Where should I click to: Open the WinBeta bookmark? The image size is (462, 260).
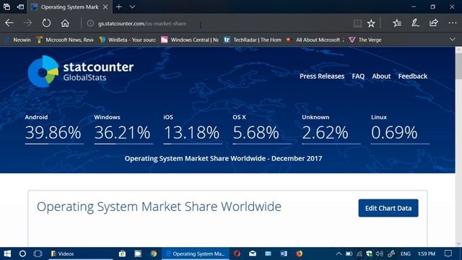(128, 40)
